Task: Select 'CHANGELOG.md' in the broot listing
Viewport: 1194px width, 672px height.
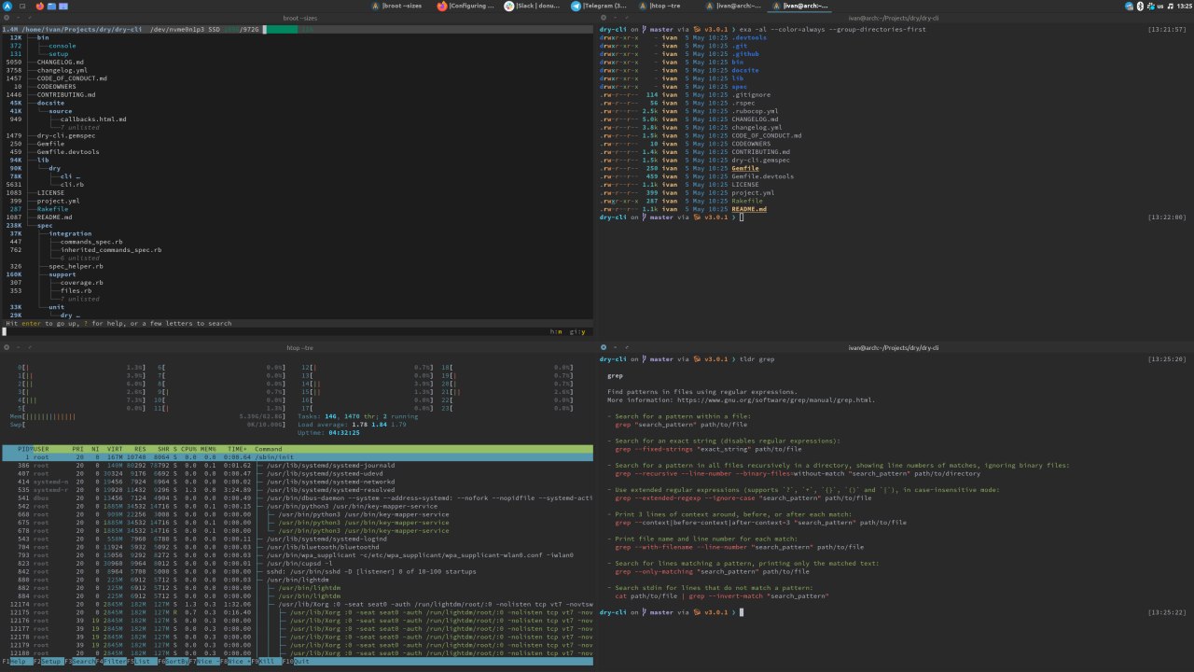Action: tap(61, 62)
